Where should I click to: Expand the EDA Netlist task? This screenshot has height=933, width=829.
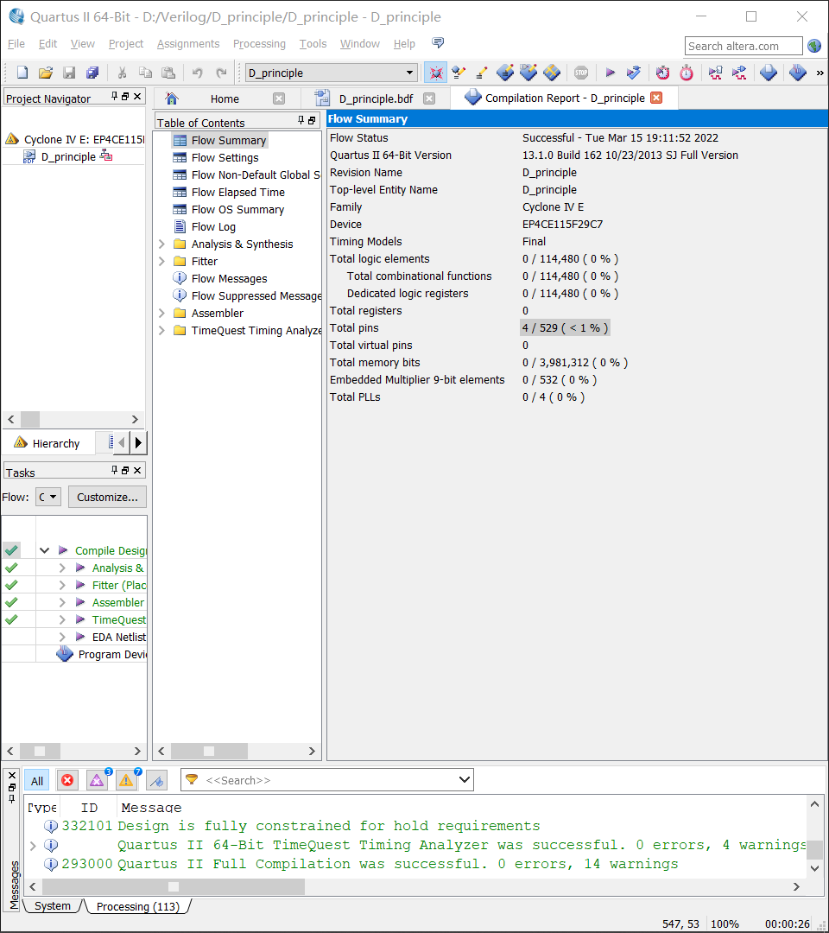pyautogui.click(x=62, y=637)
